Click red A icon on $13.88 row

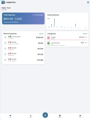click(10, 59)
